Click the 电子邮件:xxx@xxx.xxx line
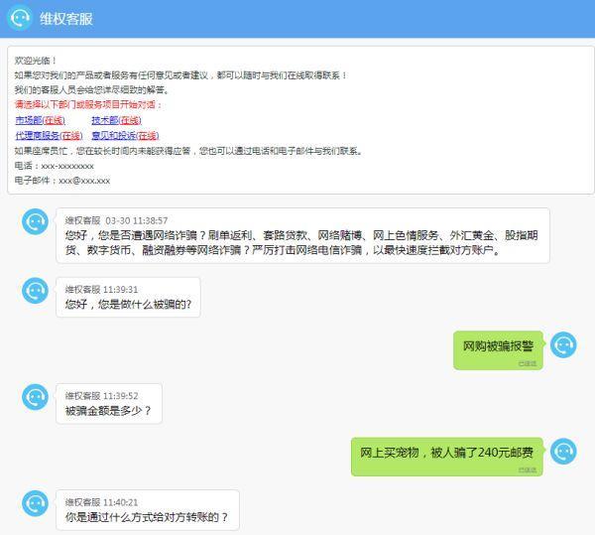 pyautogui.click(x=62, y=181)
